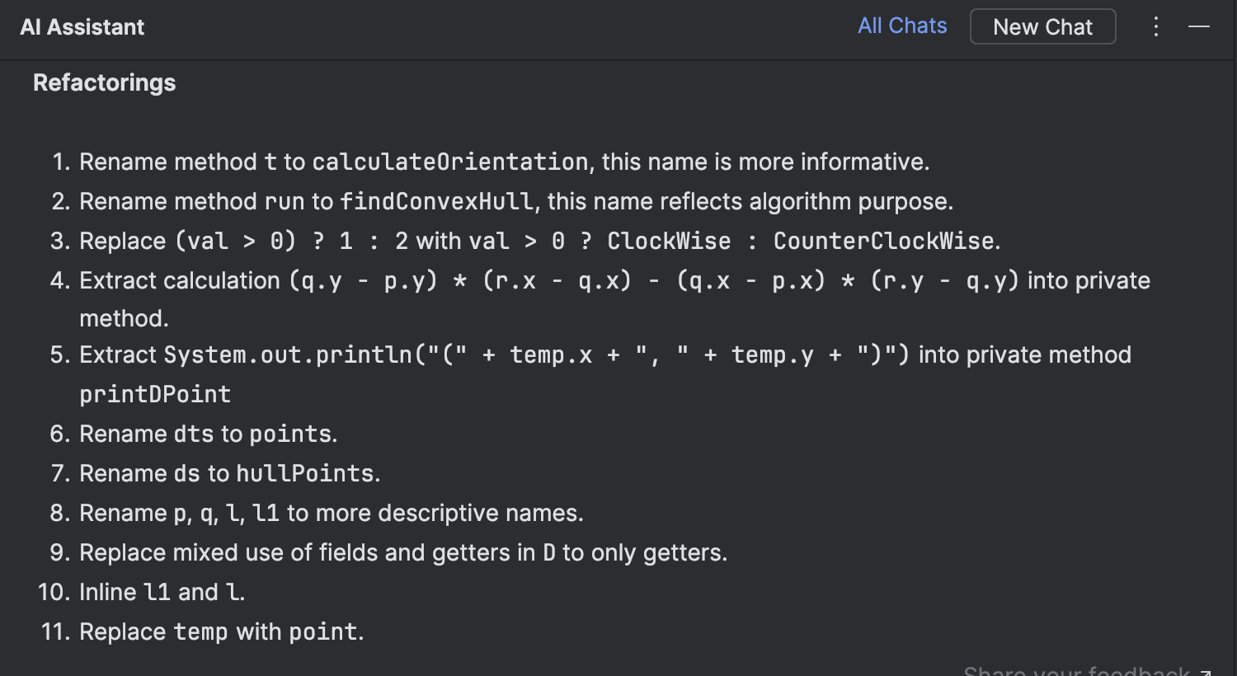Click the System.out.println code snippet

coord(536,354)
